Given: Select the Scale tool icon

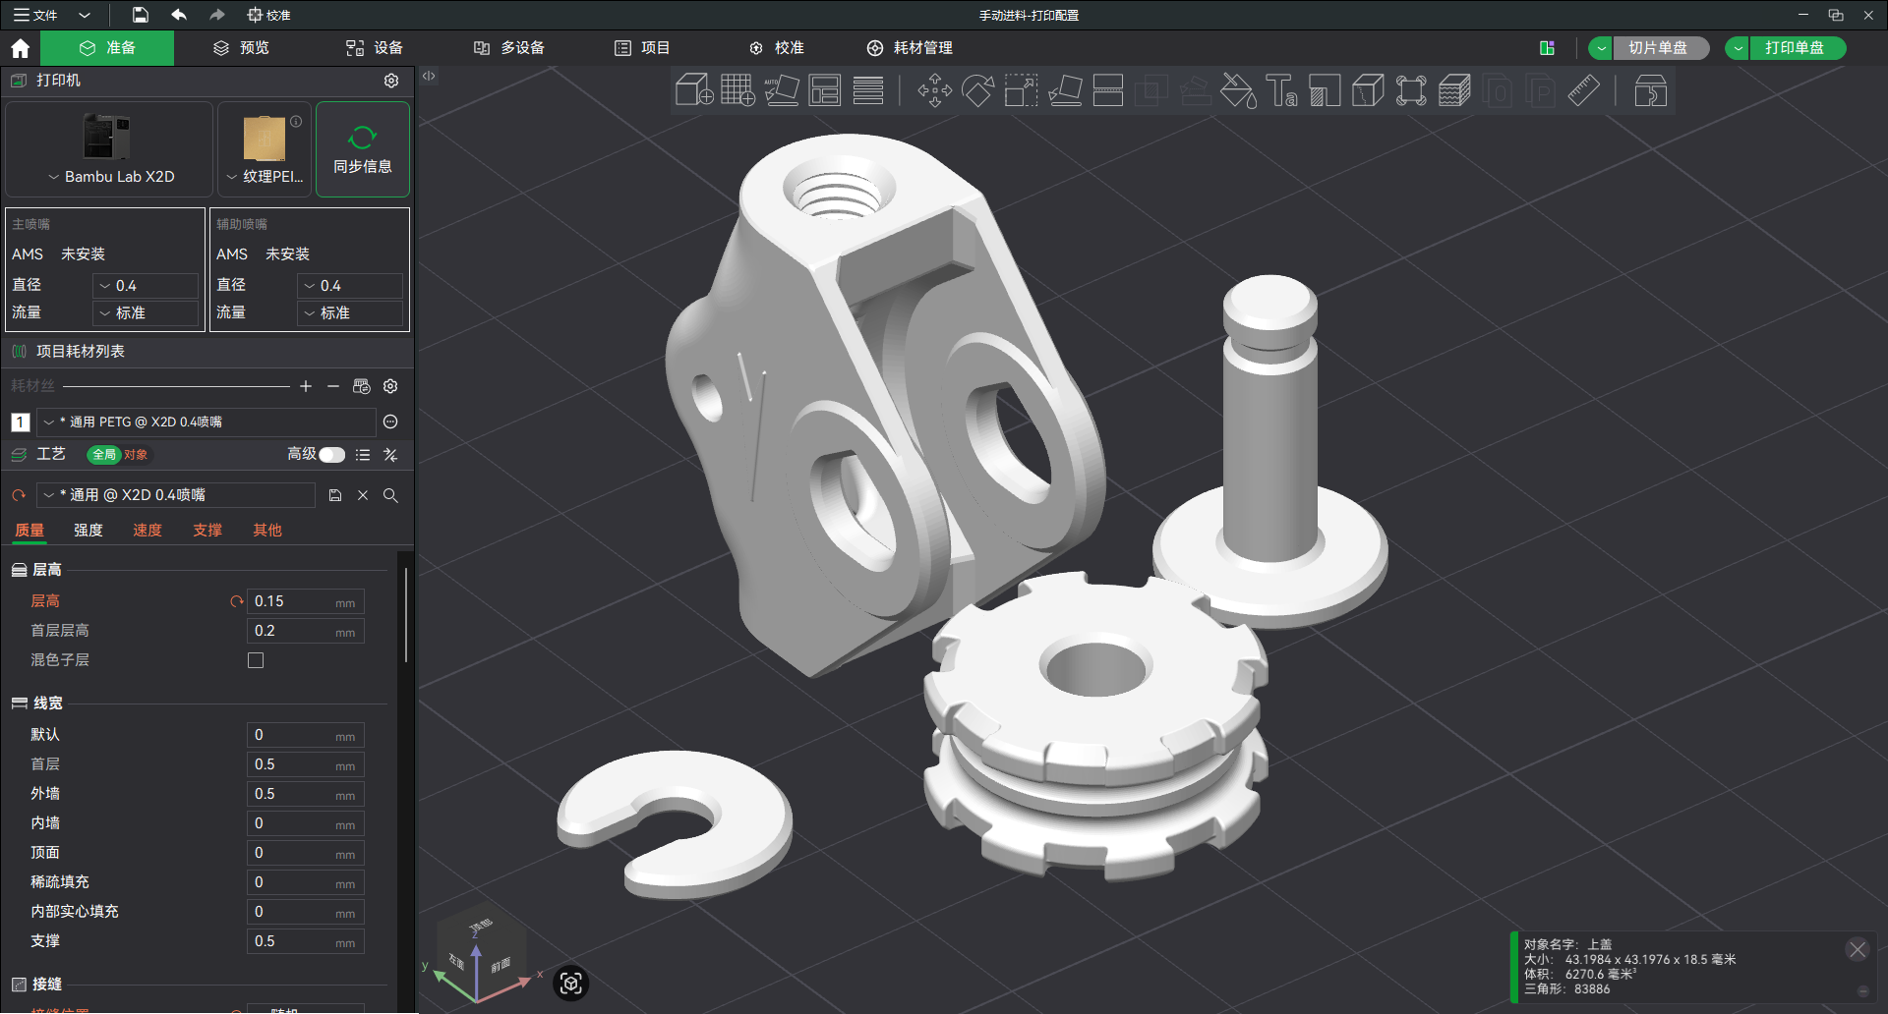Looking at the screenshot, I should pos(1021,90).
